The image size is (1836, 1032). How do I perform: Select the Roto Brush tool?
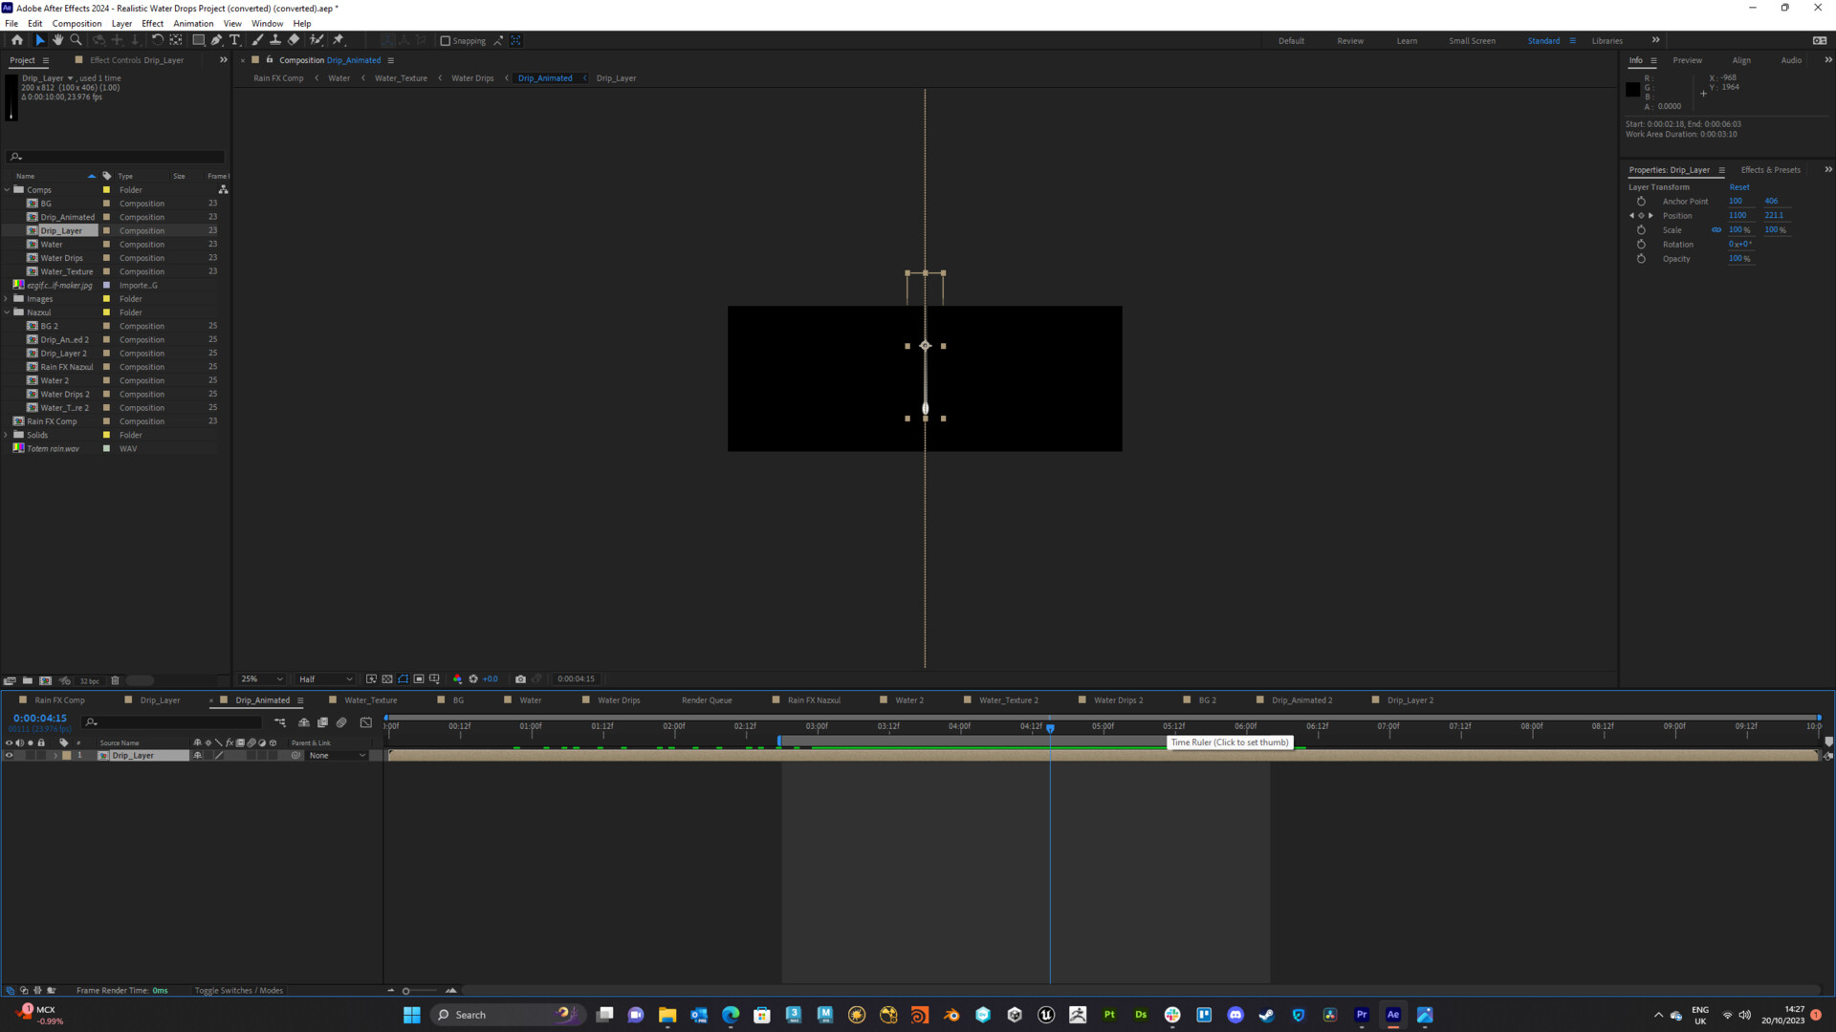(x=317, y=40)
